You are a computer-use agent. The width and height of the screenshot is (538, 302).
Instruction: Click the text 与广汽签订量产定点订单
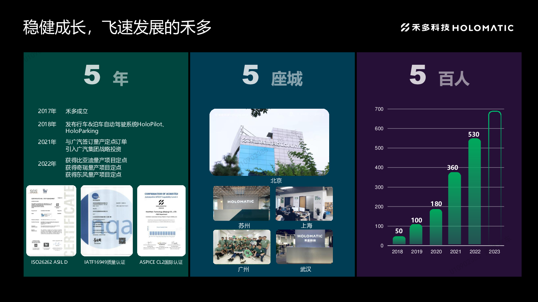(x=96, y=142)
